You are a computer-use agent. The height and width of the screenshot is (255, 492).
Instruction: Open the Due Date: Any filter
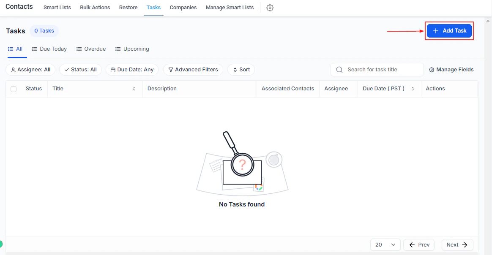coord(132,70)
